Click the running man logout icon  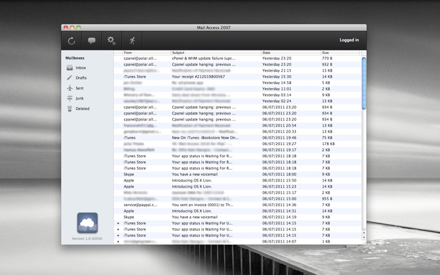point(132,41)
